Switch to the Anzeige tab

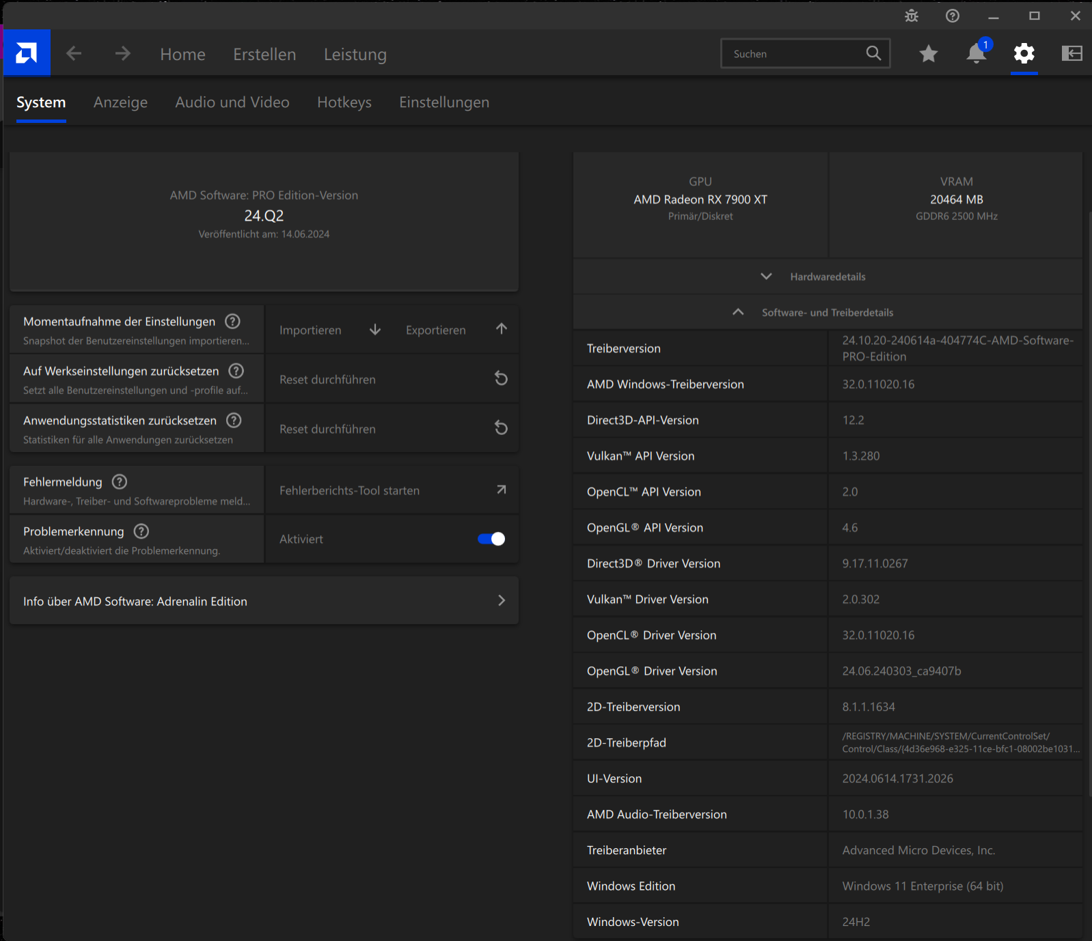click(120, 102)
